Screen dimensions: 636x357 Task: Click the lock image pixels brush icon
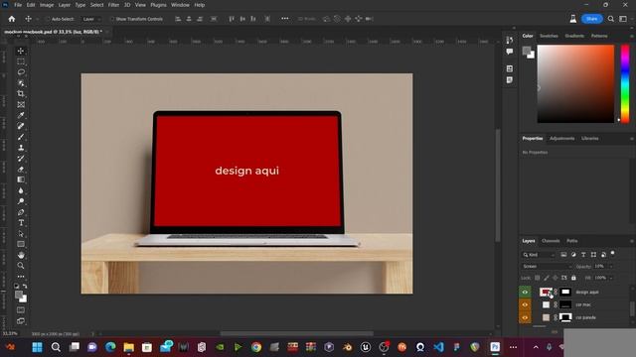(547, 278)
